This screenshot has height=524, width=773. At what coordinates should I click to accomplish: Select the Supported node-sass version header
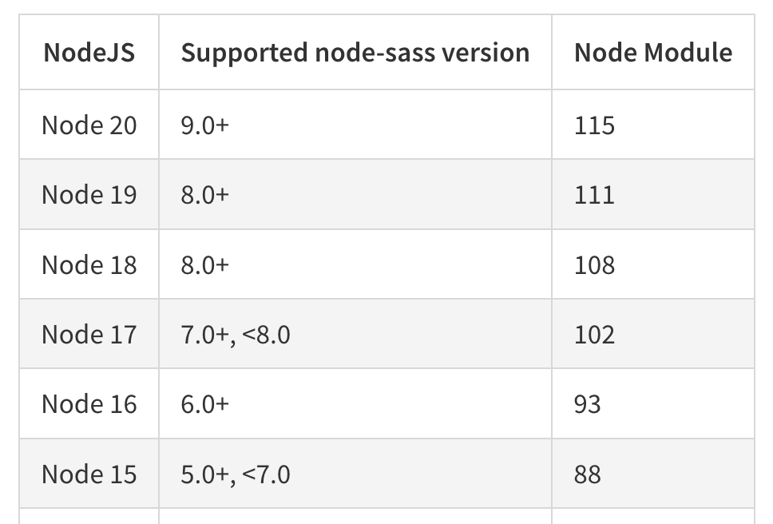point(355,52)
